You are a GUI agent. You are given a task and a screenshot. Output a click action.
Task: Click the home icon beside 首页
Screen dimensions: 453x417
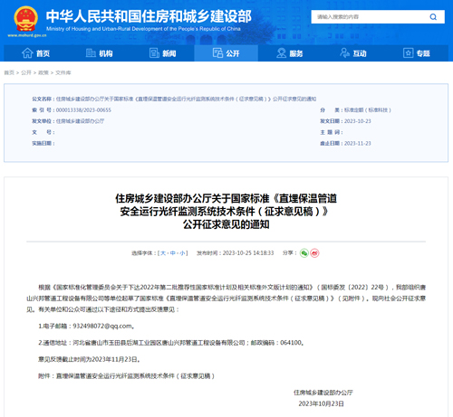27,53
